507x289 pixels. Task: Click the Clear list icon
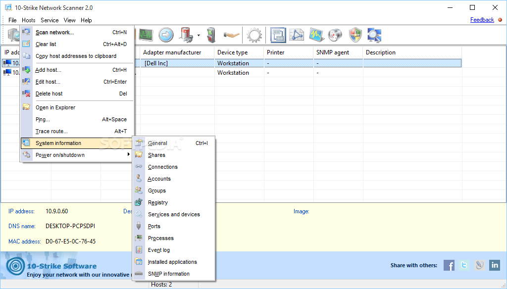(26, 44)
